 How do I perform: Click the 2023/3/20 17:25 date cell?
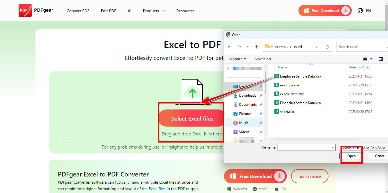(x=360, y=111)
